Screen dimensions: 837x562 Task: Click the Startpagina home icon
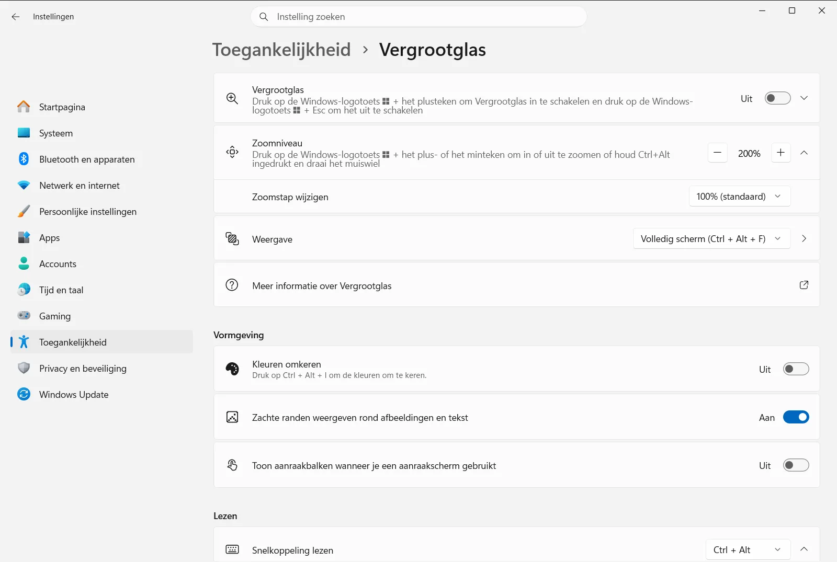pos(24,107)
